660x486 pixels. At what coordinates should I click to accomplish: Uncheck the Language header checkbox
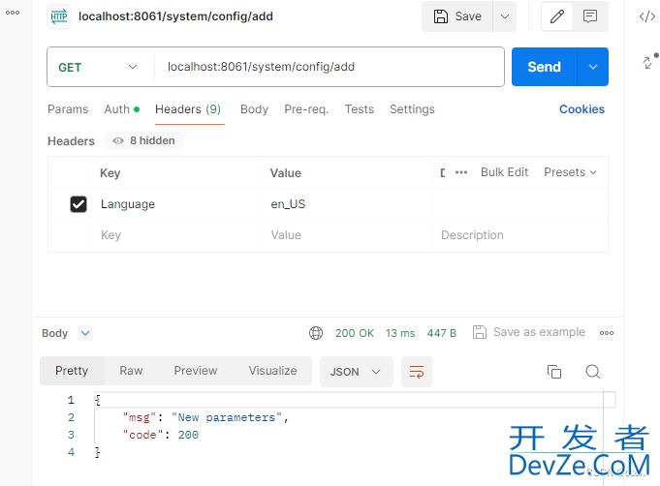[79, 204]
